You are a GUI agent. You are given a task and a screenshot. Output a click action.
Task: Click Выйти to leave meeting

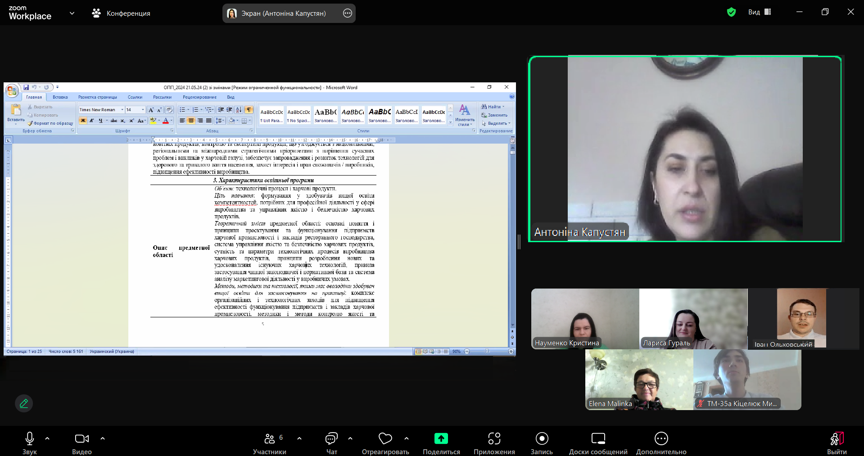click(x=837, y=443)
